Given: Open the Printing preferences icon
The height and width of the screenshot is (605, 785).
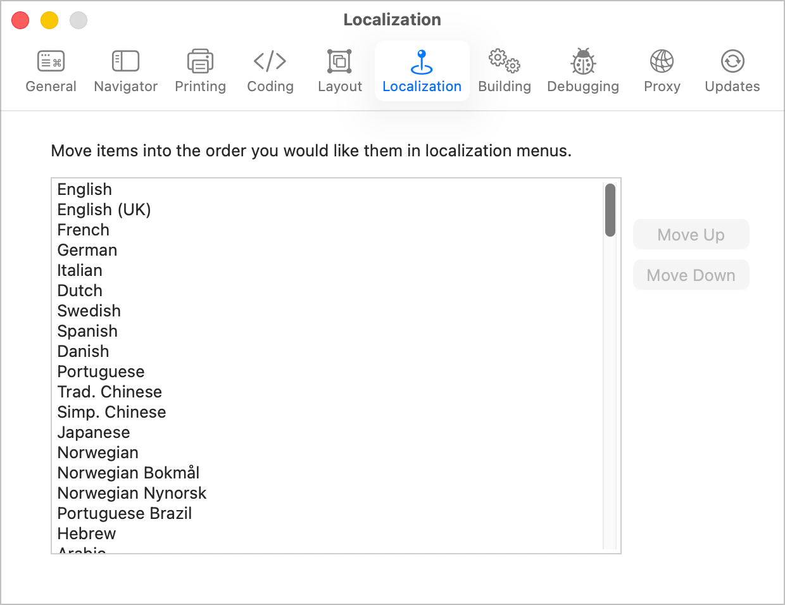Looking at the screenshot, I should 200,70.
